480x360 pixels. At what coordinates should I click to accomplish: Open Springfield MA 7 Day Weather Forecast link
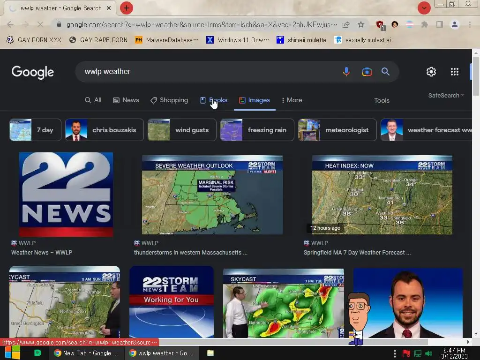(357, 253)
